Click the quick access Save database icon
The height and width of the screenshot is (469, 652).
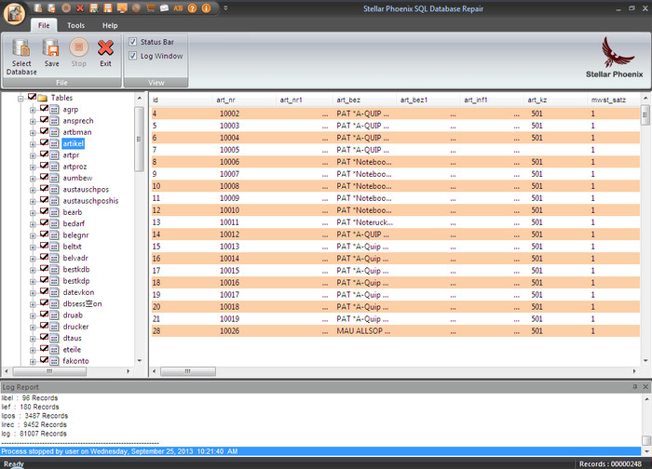tap(51, 7)
